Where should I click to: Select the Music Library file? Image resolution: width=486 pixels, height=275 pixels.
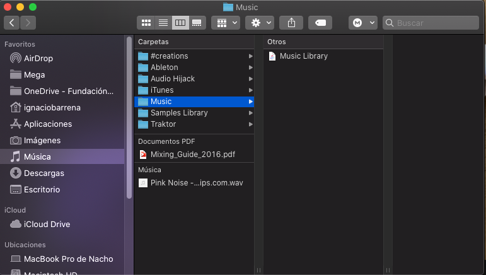tap(323, 56)
